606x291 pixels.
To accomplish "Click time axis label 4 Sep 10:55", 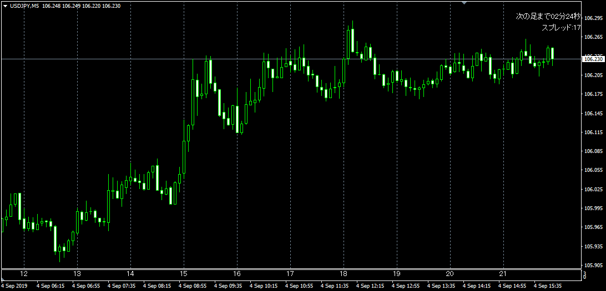I will [299, 287].
